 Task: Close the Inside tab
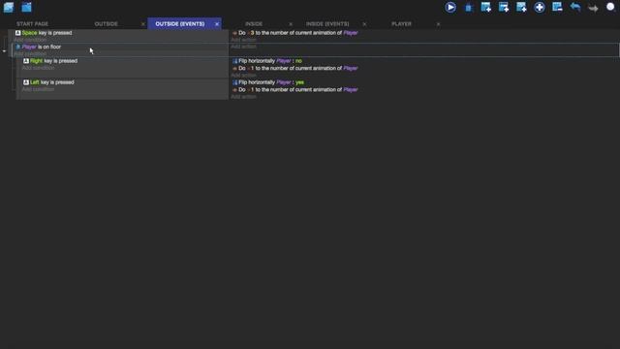(291, 24)
